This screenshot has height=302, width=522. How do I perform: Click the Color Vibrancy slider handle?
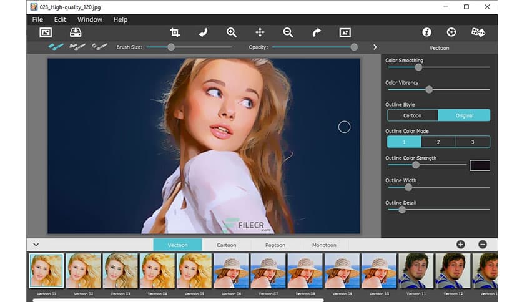[429, 89]
